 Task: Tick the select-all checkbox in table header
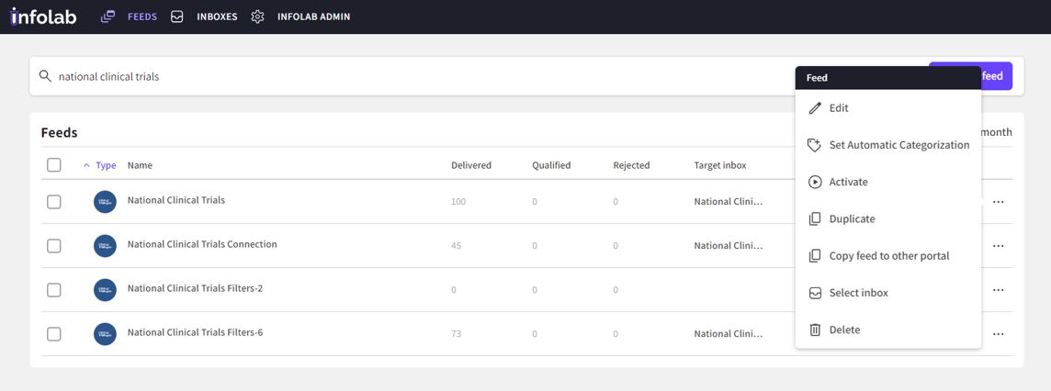(x=53, y=164)
